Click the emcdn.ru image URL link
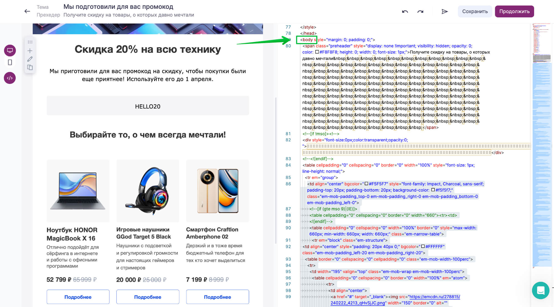The width and height of the screenshot is (554, 307). coord(395,300)
